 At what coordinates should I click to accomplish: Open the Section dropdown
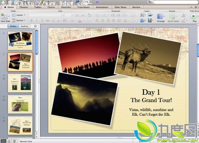[19, 21]
